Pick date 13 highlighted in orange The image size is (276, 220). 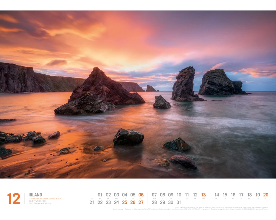click(203, 195)
